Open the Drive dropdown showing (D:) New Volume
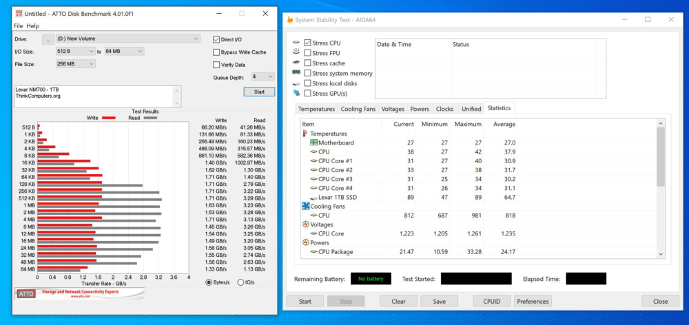689x325 pixels. (x=128, y=39)
